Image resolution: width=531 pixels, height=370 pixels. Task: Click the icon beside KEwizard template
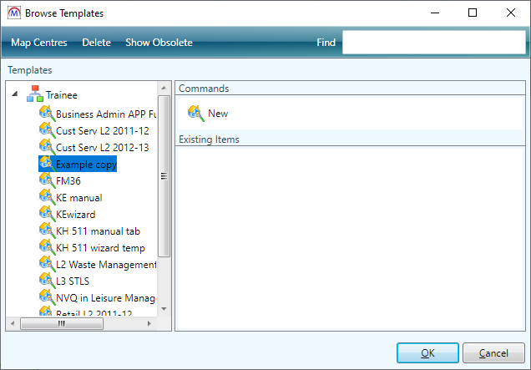tap(46, 215)
